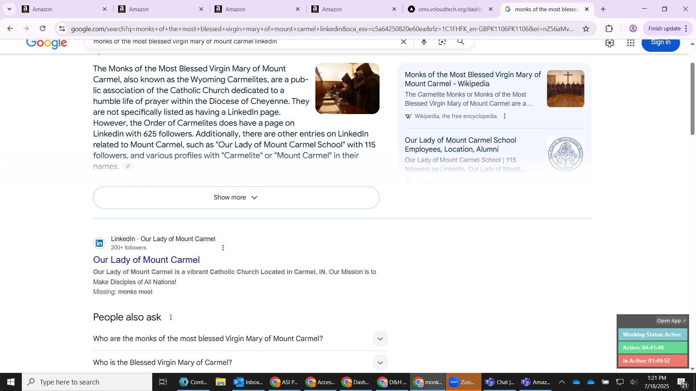The height and width of the screenshot is (391, 696).
Task: Show hidden system tray icons
Action: click(562, 382)
